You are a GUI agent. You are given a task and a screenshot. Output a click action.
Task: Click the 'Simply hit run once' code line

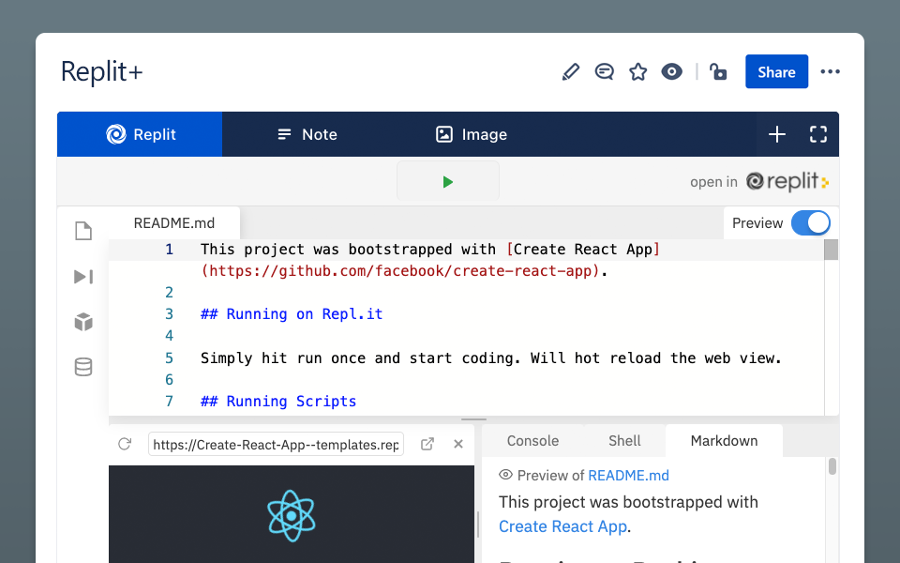click(x=490, y=358)
